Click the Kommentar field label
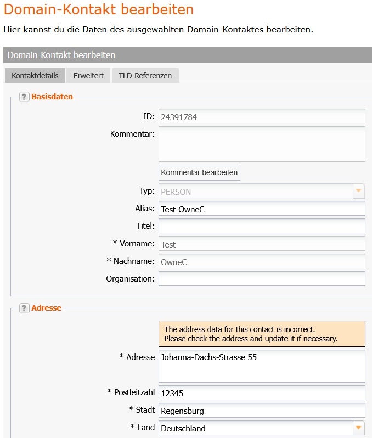Image resolution: width=372 pixels, height=438 pixels. point(132,134)
